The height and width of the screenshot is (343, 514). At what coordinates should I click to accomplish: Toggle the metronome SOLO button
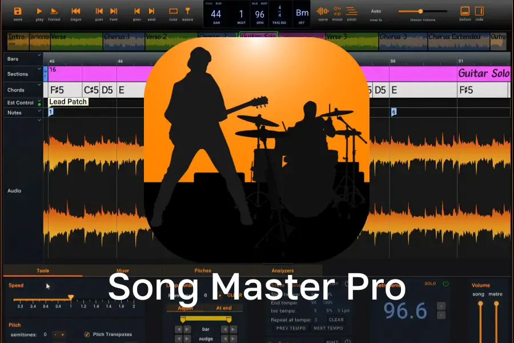tap(431, 284)
